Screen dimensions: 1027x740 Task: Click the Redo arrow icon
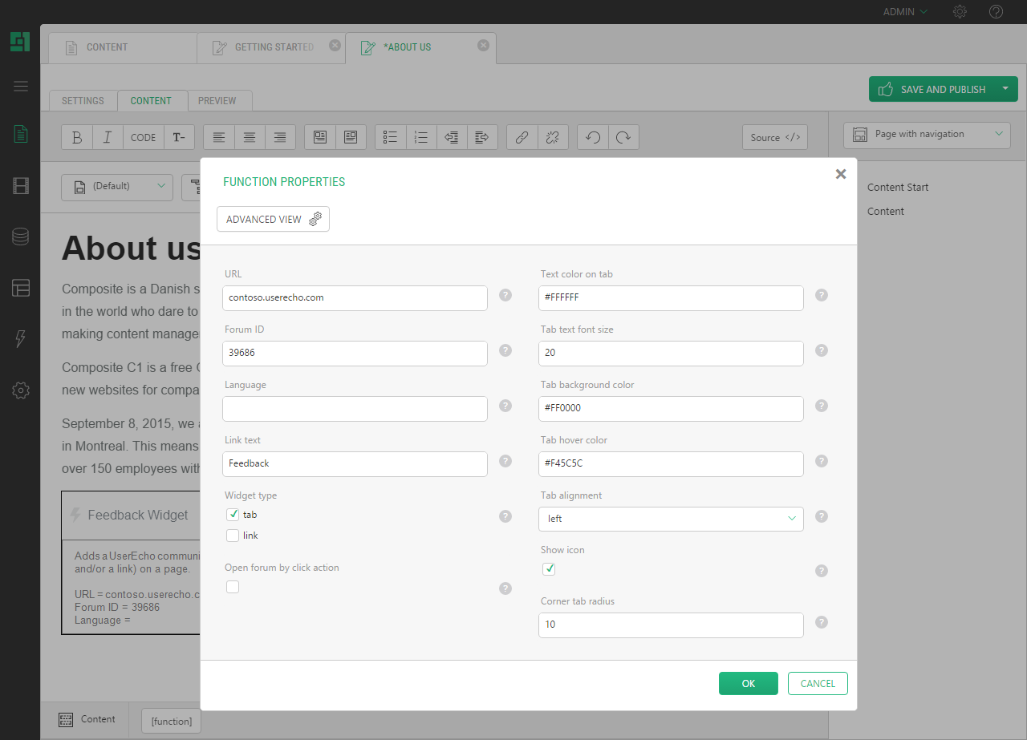click(x=623, y=137)
